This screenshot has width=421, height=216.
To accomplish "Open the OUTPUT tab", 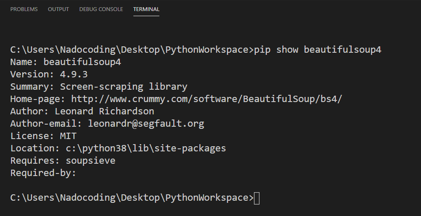I will click(58, 9).
